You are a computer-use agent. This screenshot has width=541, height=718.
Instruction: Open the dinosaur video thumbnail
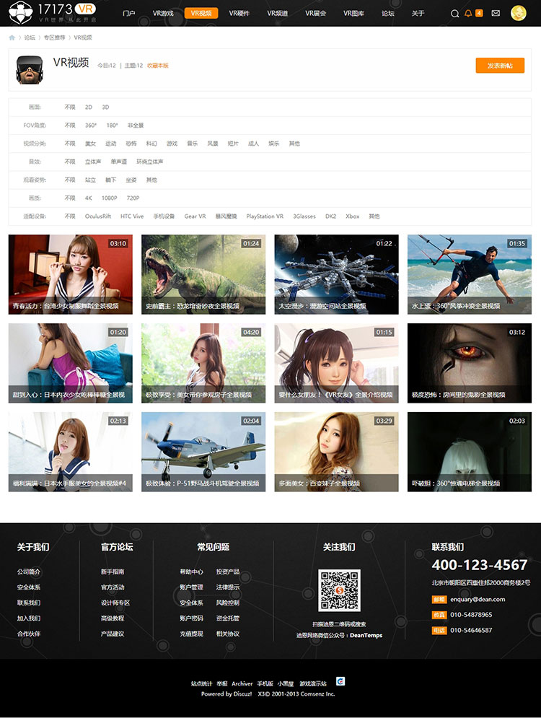[x=203, y=273]
